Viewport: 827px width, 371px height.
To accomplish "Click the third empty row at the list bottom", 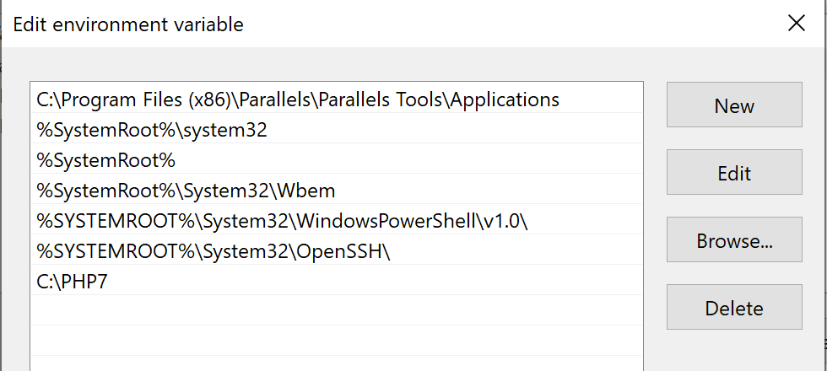I will tap(336, 363).
